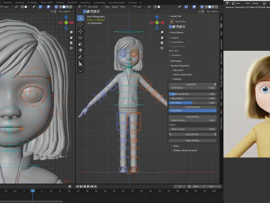
Task: Switch to the Rendering workspace tab
Action: coord(85,3)
